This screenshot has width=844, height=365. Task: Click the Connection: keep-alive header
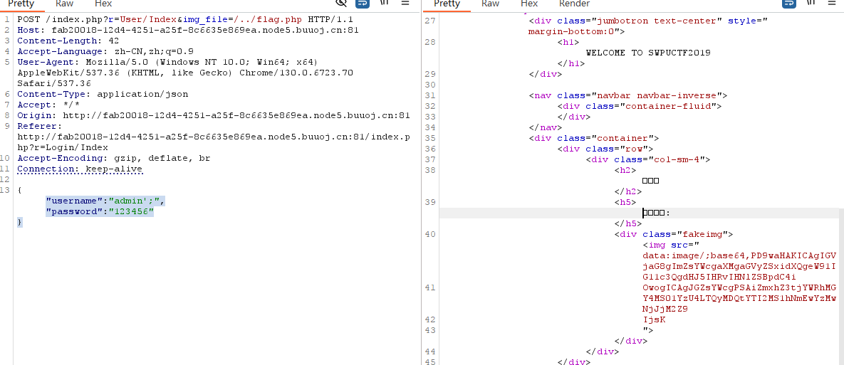point(80,169)
